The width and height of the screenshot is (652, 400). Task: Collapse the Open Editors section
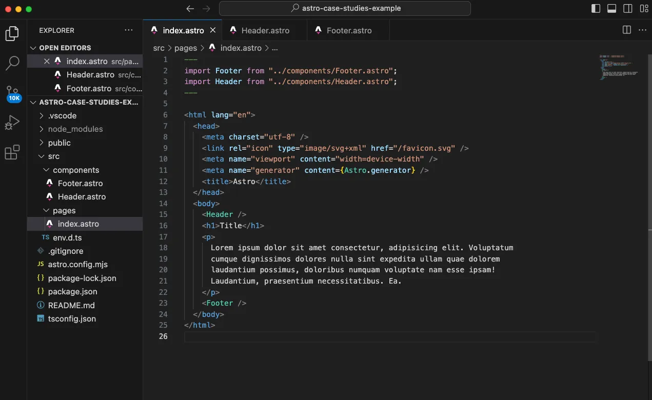pyautogui.click(x=85, y=48)
